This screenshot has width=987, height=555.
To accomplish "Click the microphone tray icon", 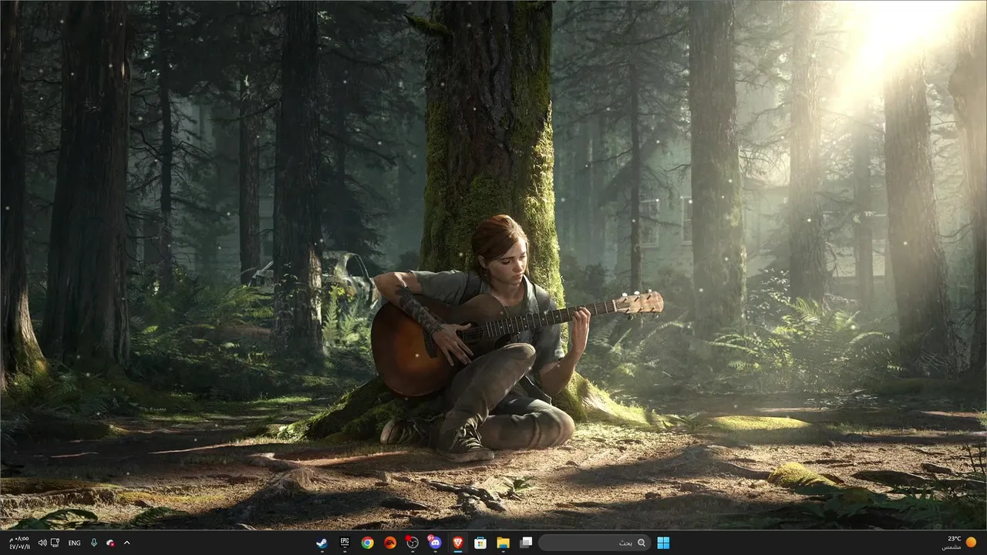I will tap(94, 543).
